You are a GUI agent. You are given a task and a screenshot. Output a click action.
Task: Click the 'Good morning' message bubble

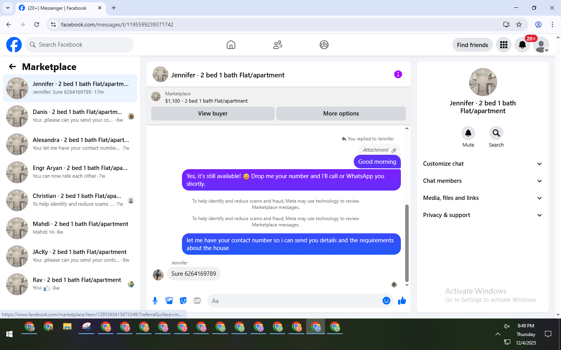coord(377,162)
